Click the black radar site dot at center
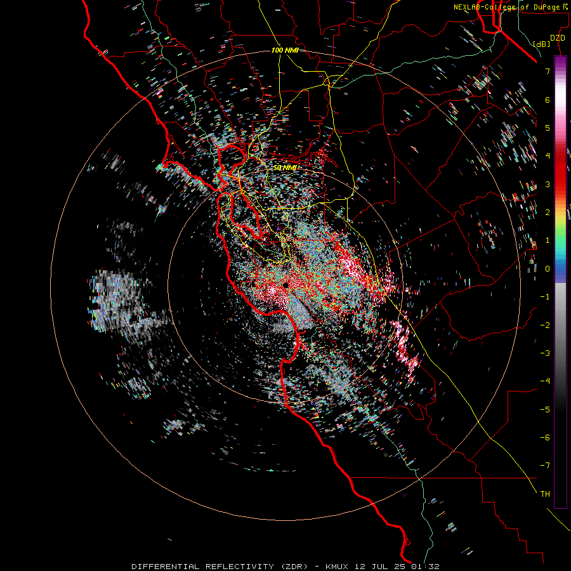The width and height of the screenshot is (571, 571). click(x=285, y=285)
